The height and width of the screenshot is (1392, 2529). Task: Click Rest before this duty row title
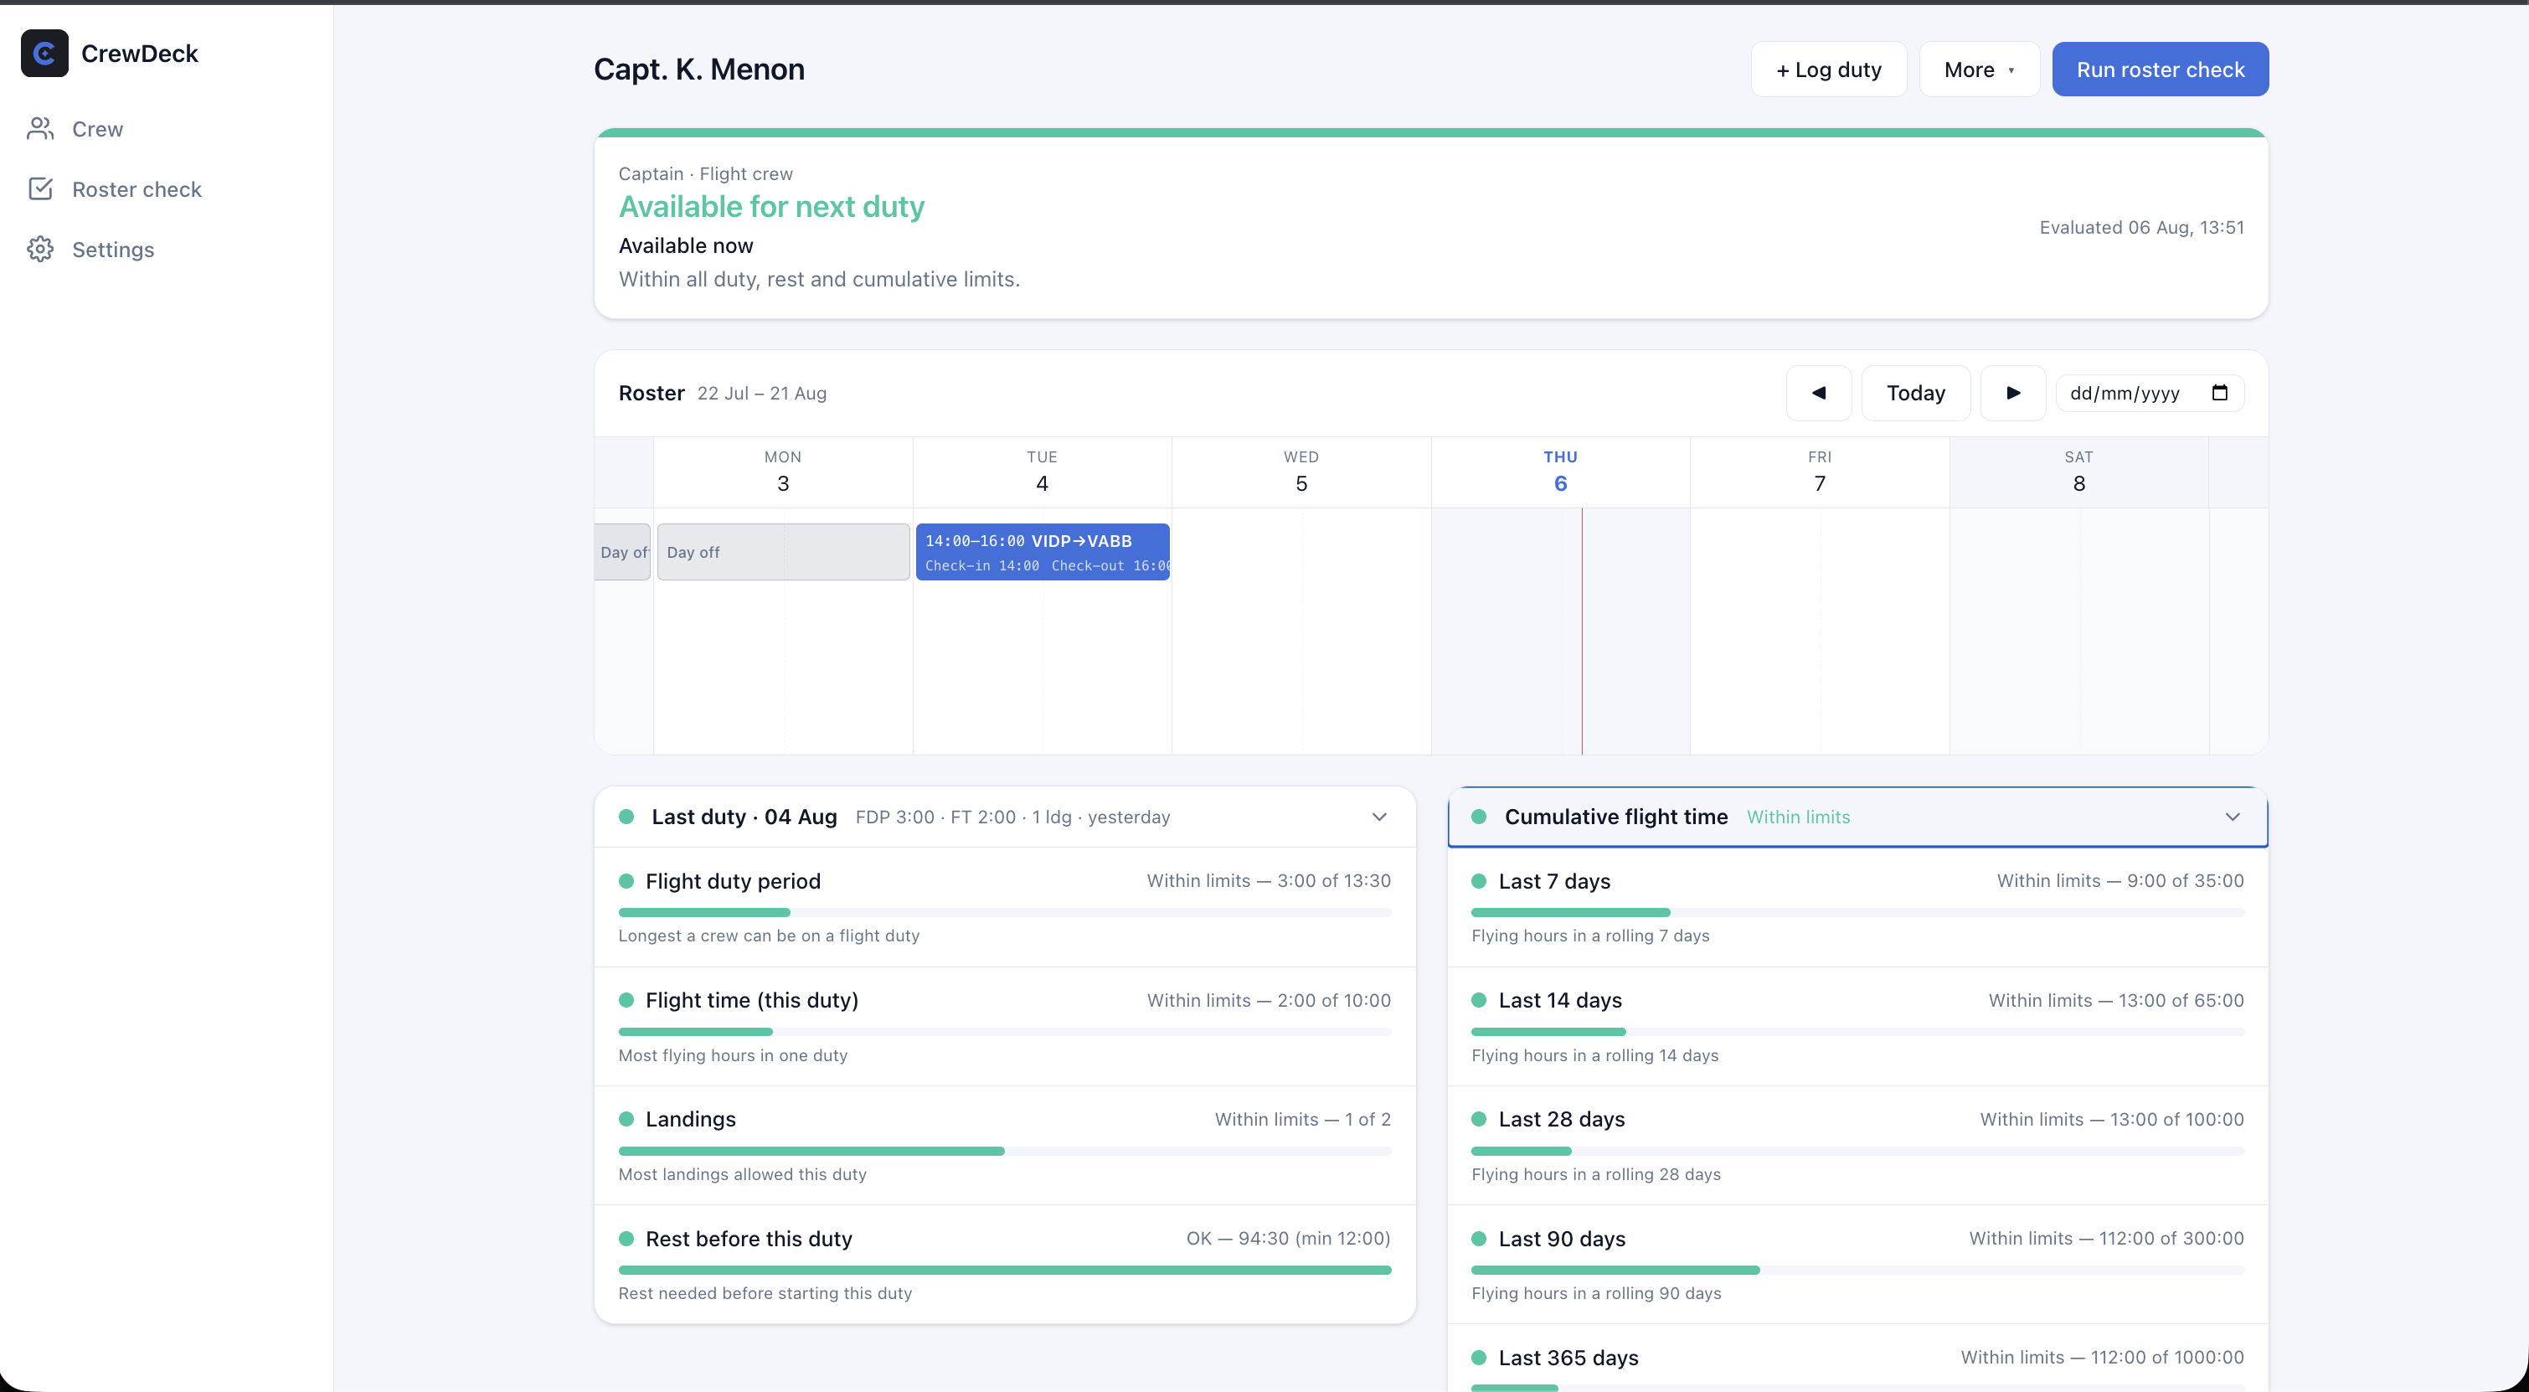tap(748, 1238)
